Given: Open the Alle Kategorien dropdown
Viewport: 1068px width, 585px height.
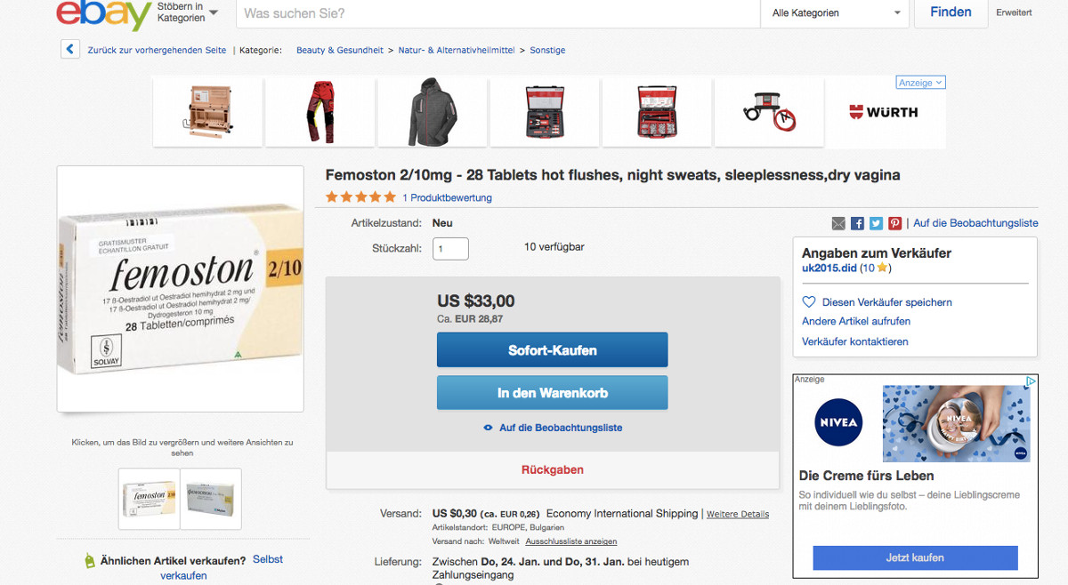Looking at the screenshot, I should point(836,13).
